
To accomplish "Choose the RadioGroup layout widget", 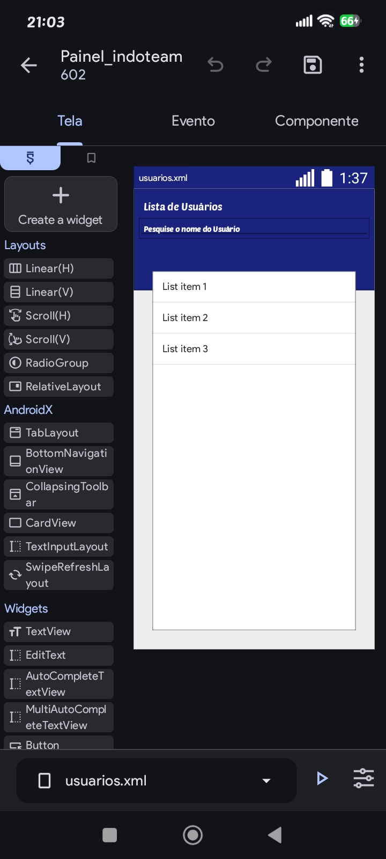I will tap(59, 363).
